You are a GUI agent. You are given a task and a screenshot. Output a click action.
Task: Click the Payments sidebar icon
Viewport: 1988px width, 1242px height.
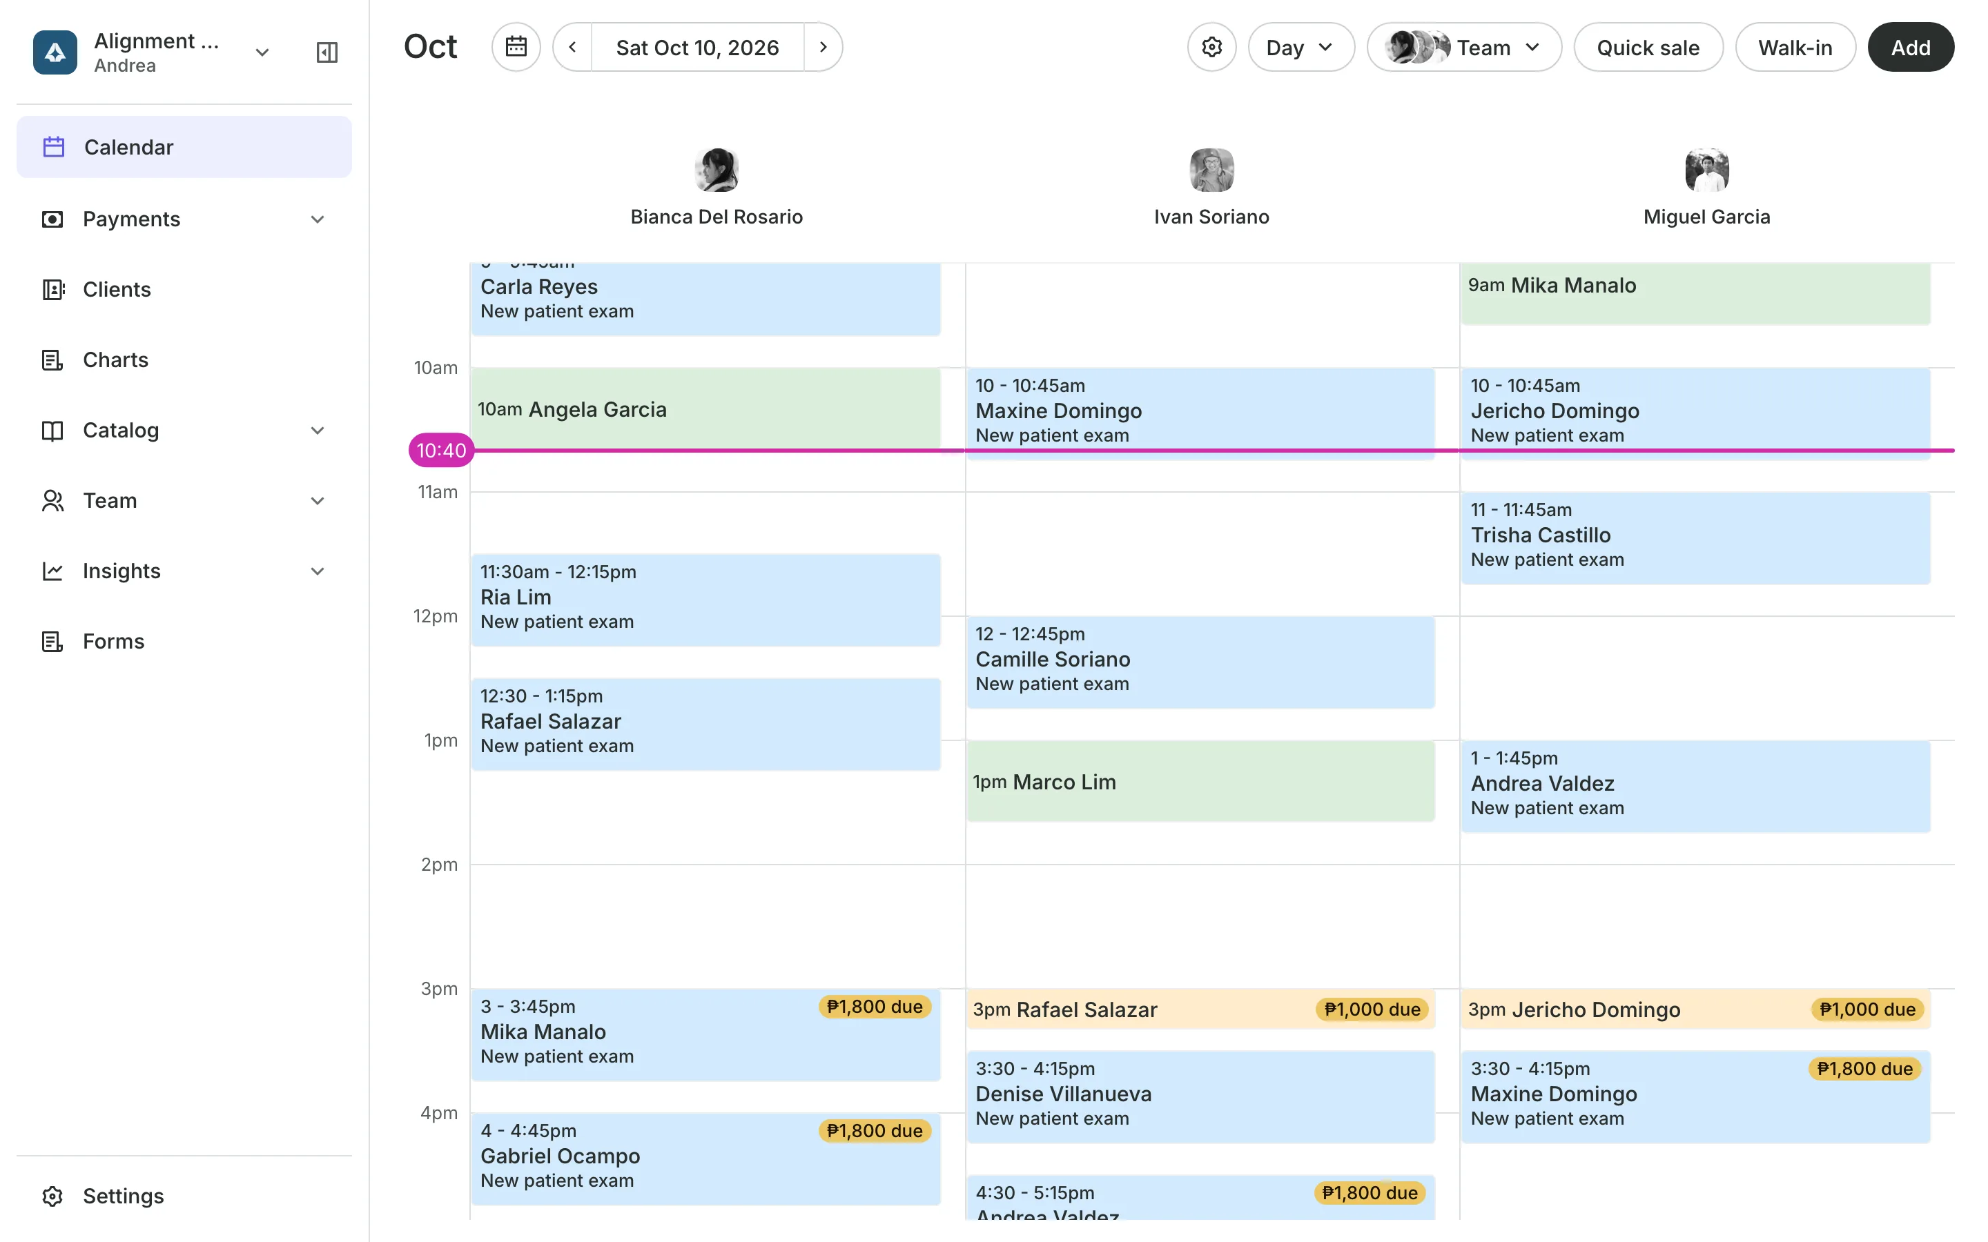point(52,219)
